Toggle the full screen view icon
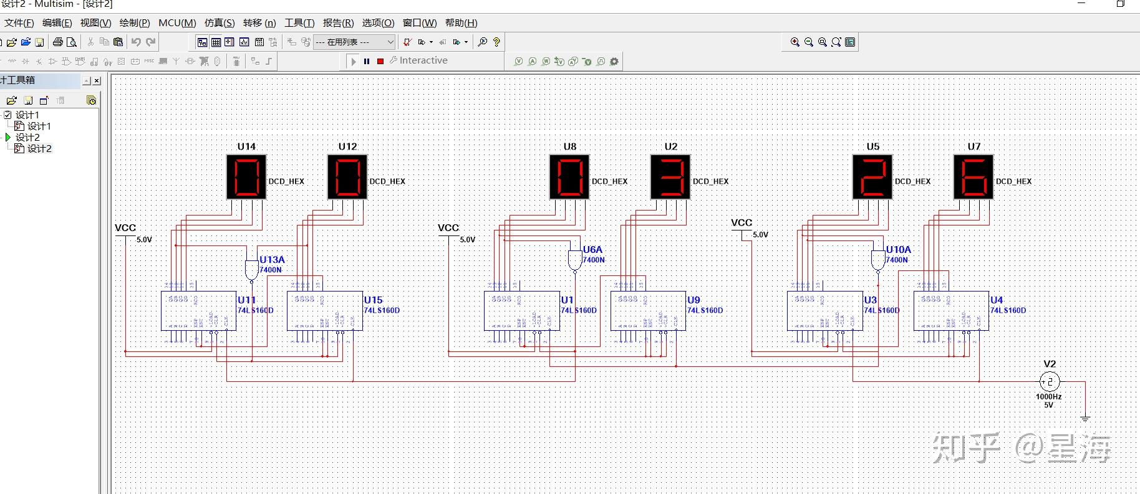The image size is (1140, 494). point(850,42)
